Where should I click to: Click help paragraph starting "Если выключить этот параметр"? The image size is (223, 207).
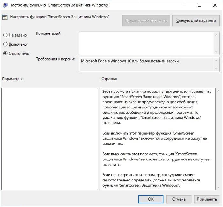click(156, 159)
